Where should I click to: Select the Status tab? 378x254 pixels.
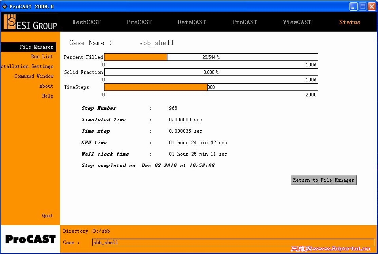(350, 22)
